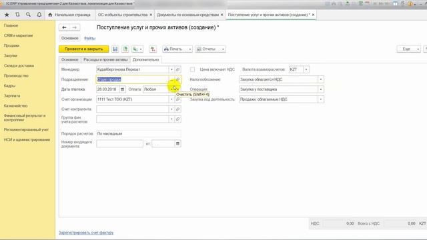Select Основное in document navigation bar
Screen dimensions: 427x240
click(x=69, y=39)
